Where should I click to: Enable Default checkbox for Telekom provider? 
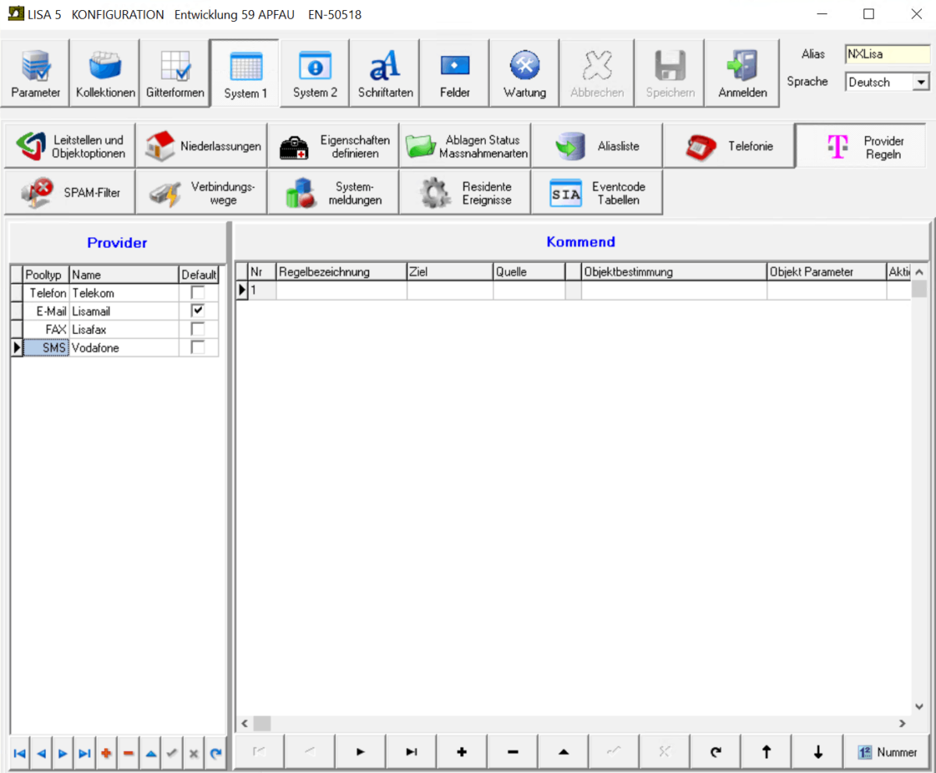pos(198,293)
